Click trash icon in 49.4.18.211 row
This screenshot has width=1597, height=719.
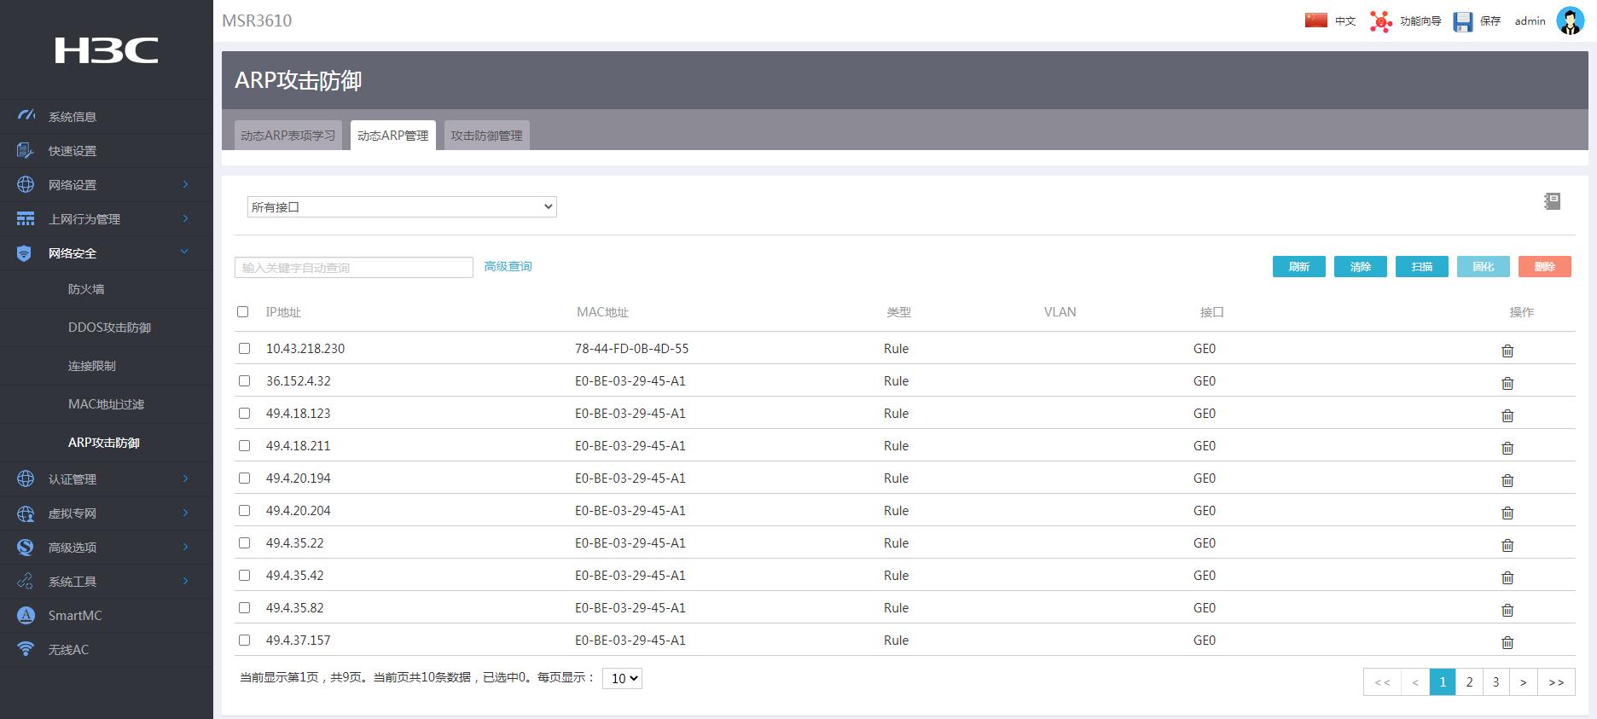pos(1507,448)
